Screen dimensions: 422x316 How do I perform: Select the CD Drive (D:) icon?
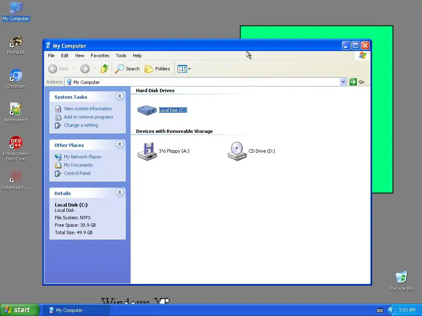(x=237, y=151)
